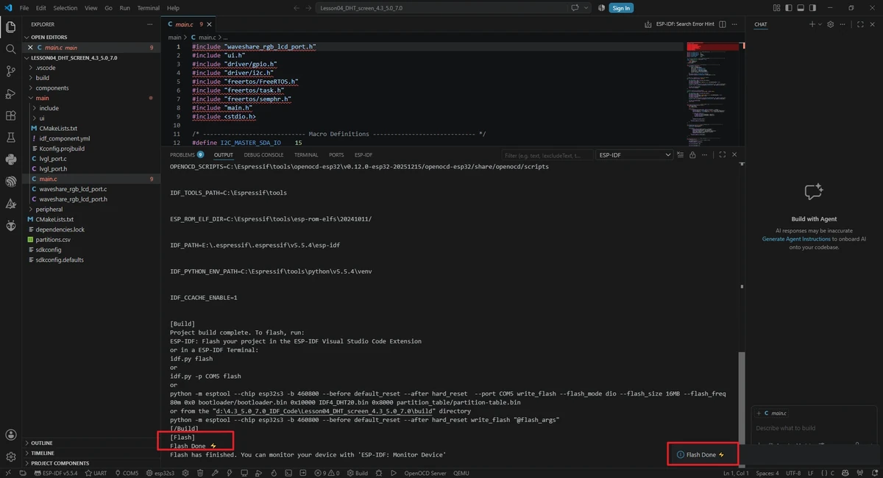Click esp32s3 target in status bar
This screenshot has width=883, height=478.
tap(160, 473)
